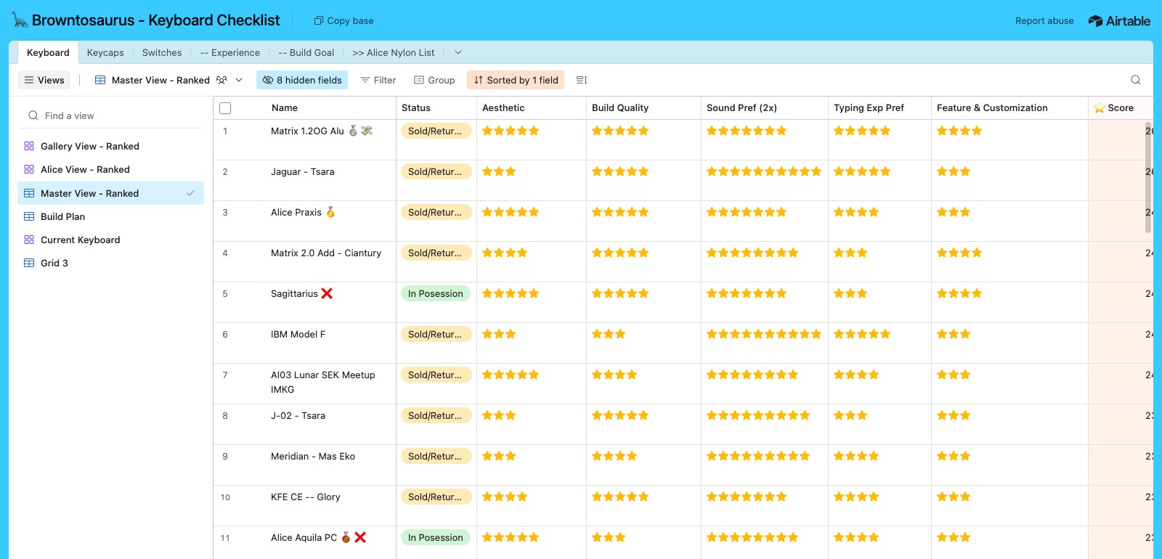Click the Build Quality column header
1162x559 pixels.
point(643,107)
